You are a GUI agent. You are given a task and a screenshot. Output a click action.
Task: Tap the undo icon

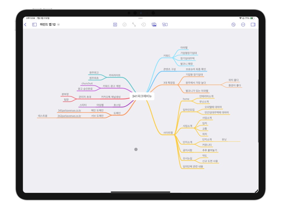coord(233,24)
